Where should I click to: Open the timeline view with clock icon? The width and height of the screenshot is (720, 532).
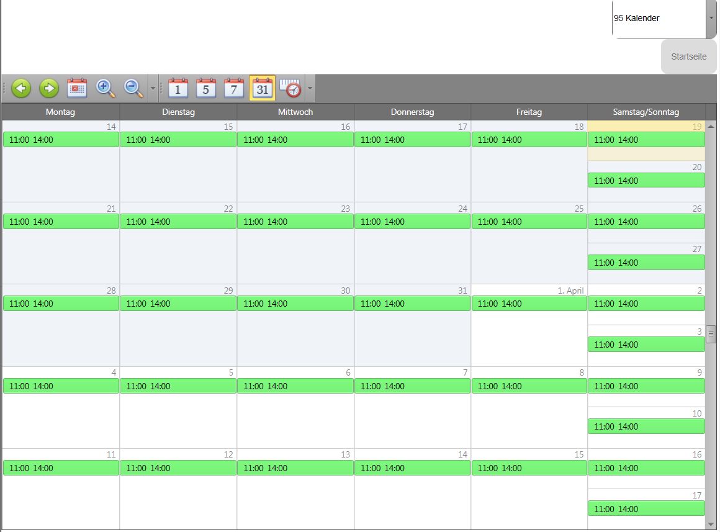tap(290, 89)
